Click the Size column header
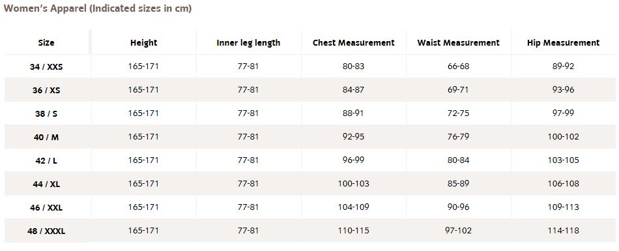619x251 pixels. click(x=46, y=42)
